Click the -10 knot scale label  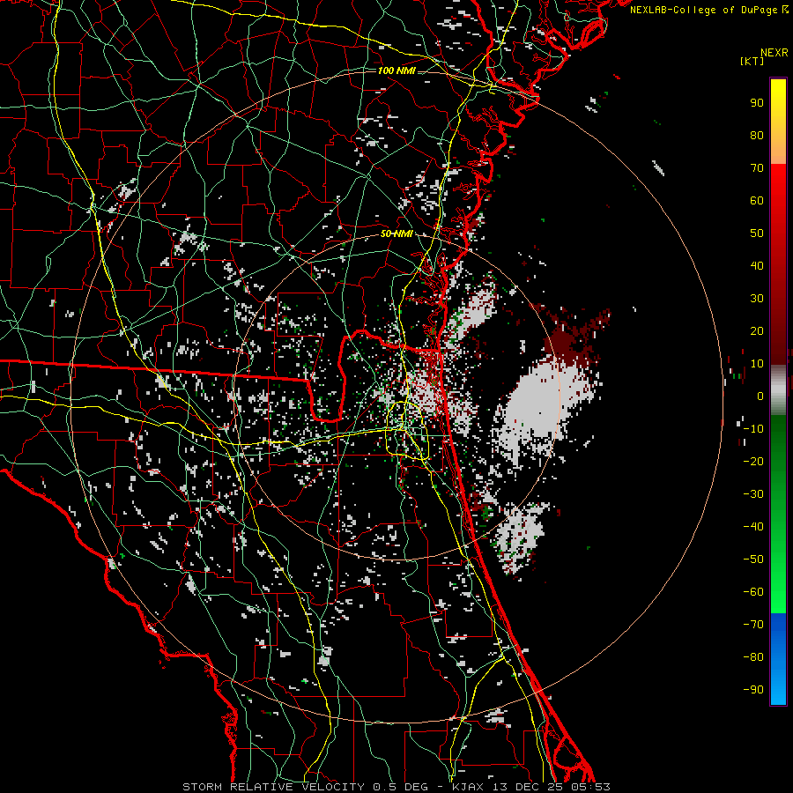753,429
